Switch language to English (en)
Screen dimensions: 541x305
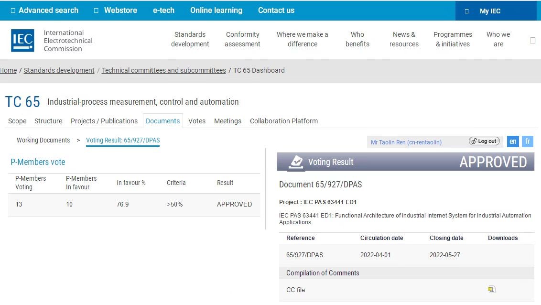[513, 142]
